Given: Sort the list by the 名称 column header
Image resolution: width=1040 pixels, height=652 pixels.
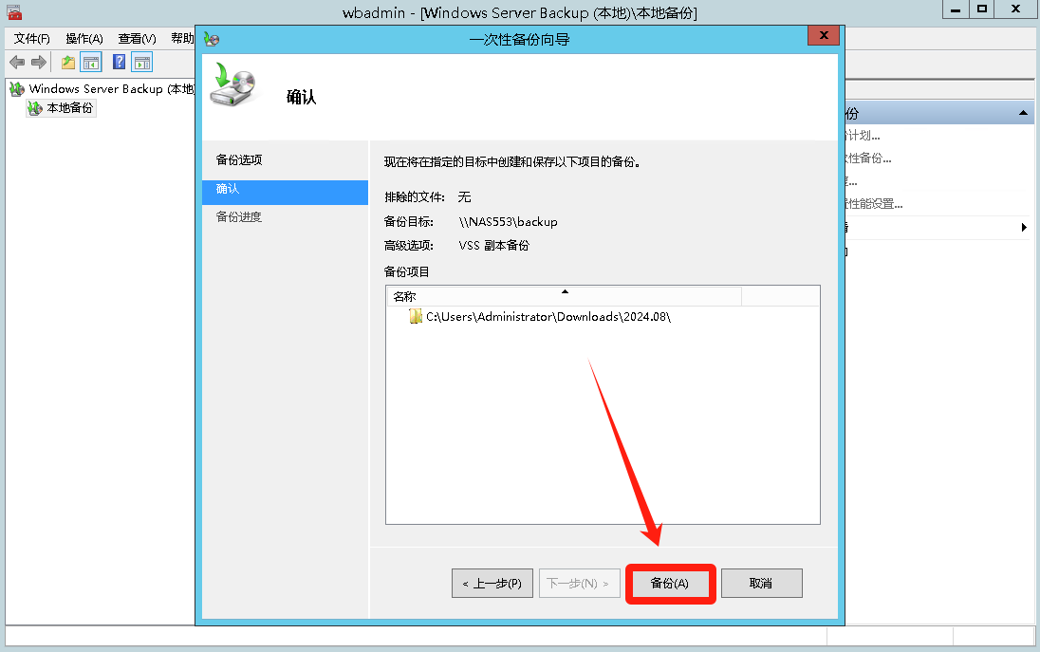Looking at the screenshot, I should [x=564, y=296].
